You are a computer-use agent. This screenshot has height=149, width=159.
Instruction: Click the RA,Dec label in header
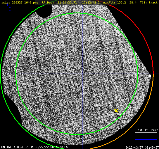(48, 3)
